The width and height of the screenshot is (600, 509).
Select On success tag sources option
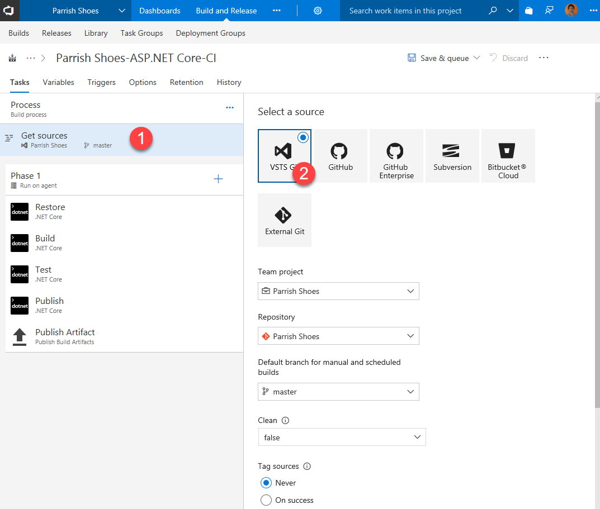(x=266, y=500)
